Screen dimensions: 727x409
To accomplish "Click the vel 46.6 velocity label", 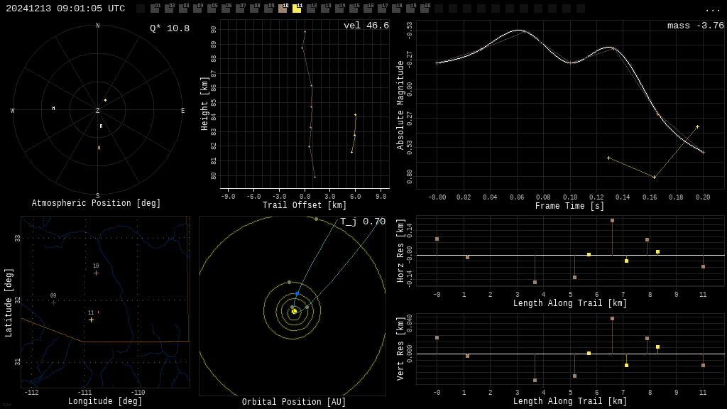I will pos(366,26).
